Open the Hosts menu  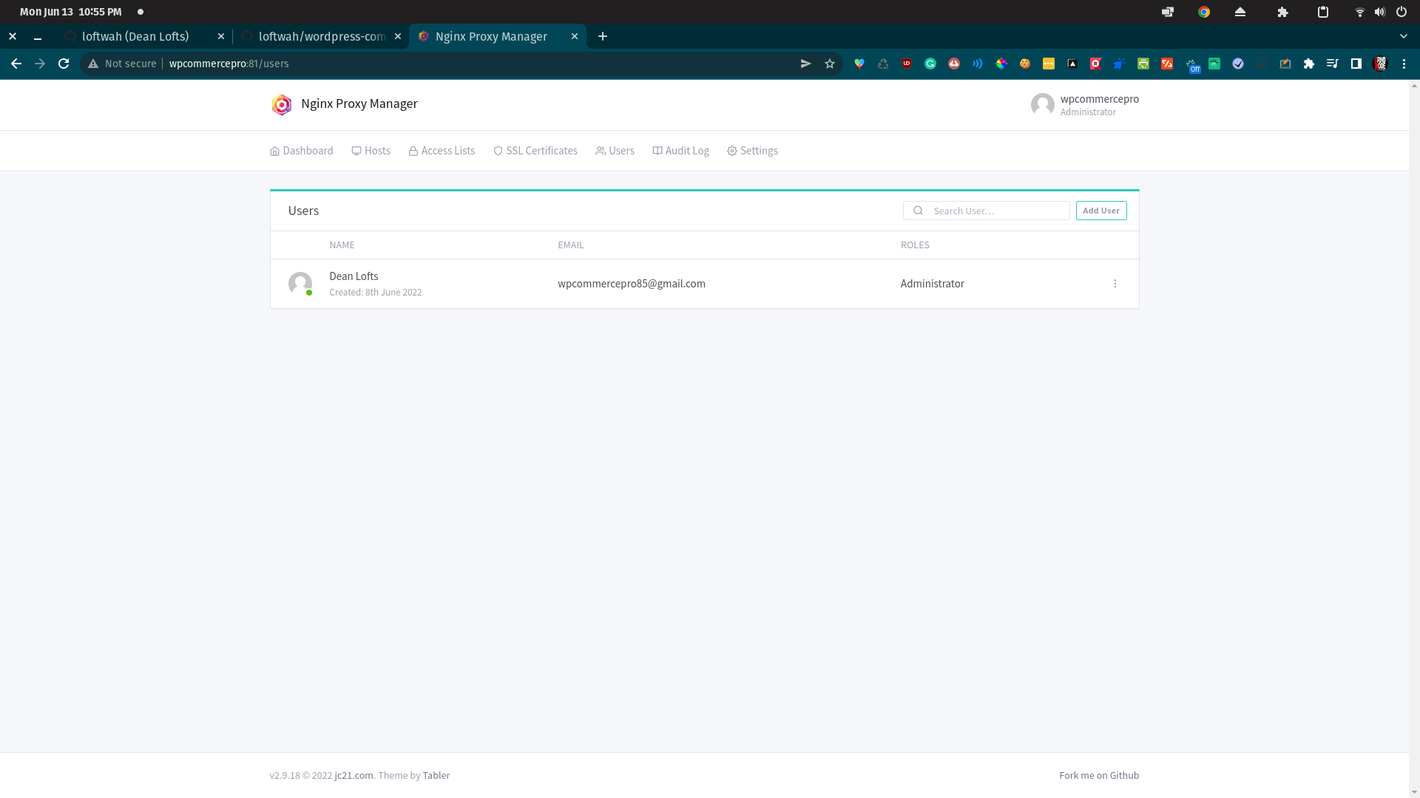point(371,151)
